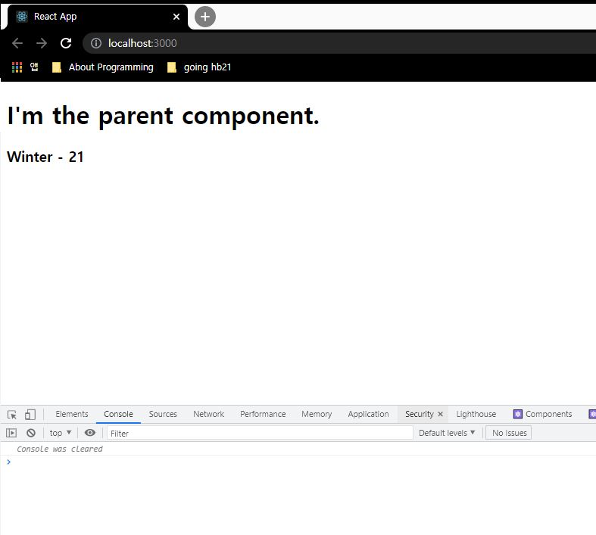
Task: Close the Security panel tab
Action: point(441,414)
